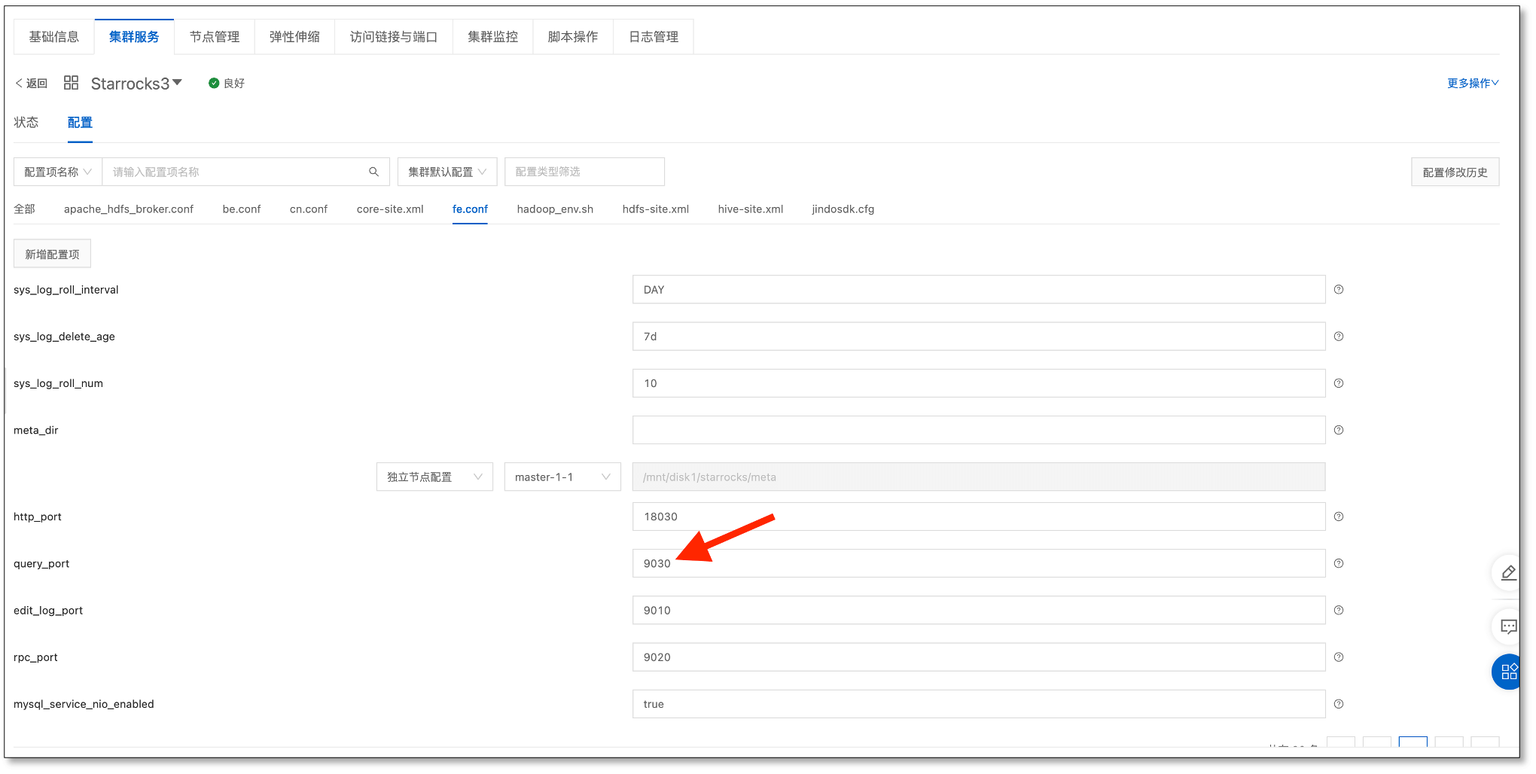Screen dimensions: 1536x774
Task: Click the query_port value field
Action: 978,563
